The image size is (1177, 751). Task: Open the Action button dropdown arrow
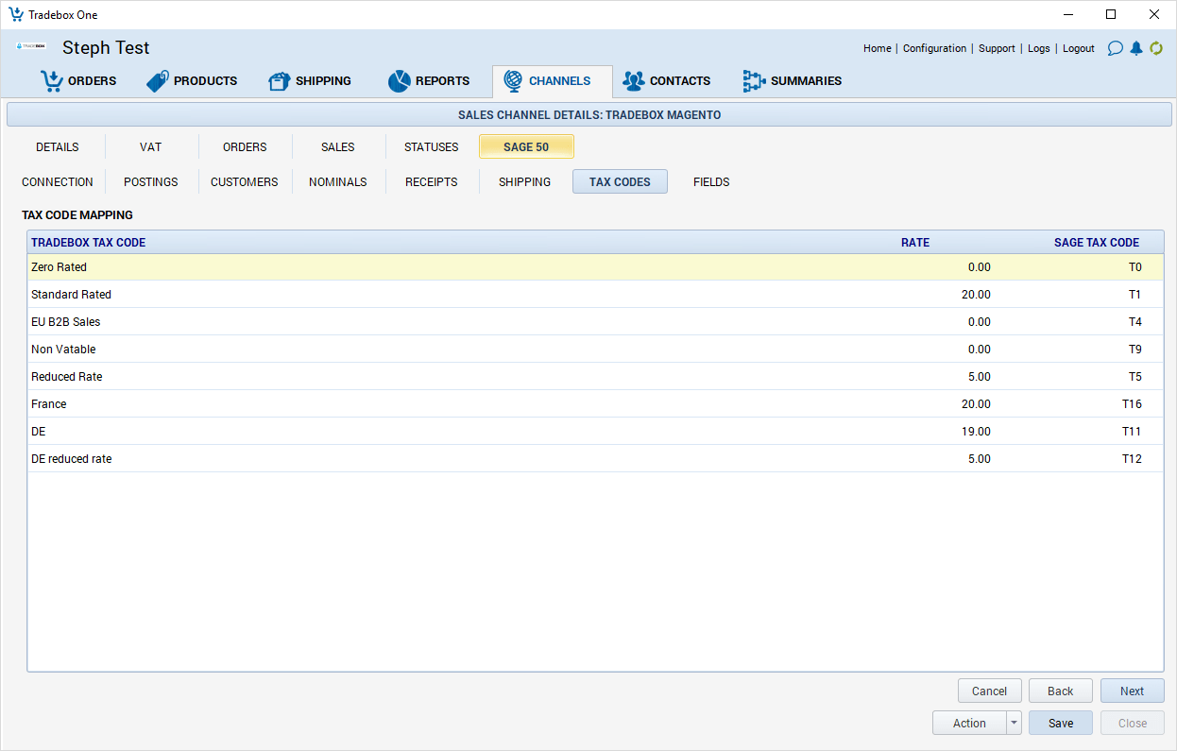click(1013, 723)
